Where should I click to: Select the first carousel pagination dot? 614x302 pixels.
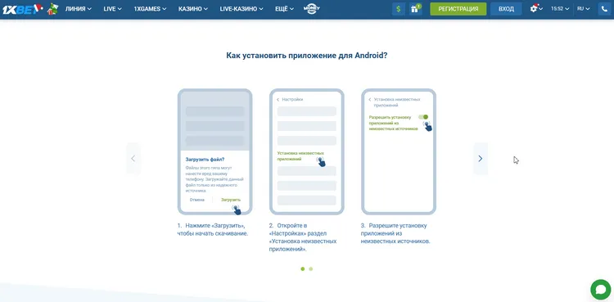coord(303,268)
